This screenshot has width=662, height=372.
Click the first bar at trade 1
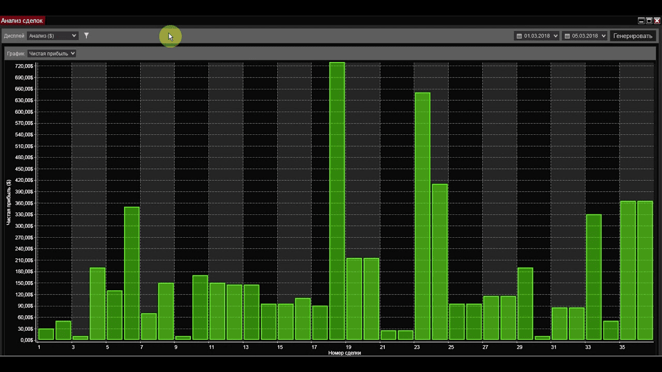(46, 334)
